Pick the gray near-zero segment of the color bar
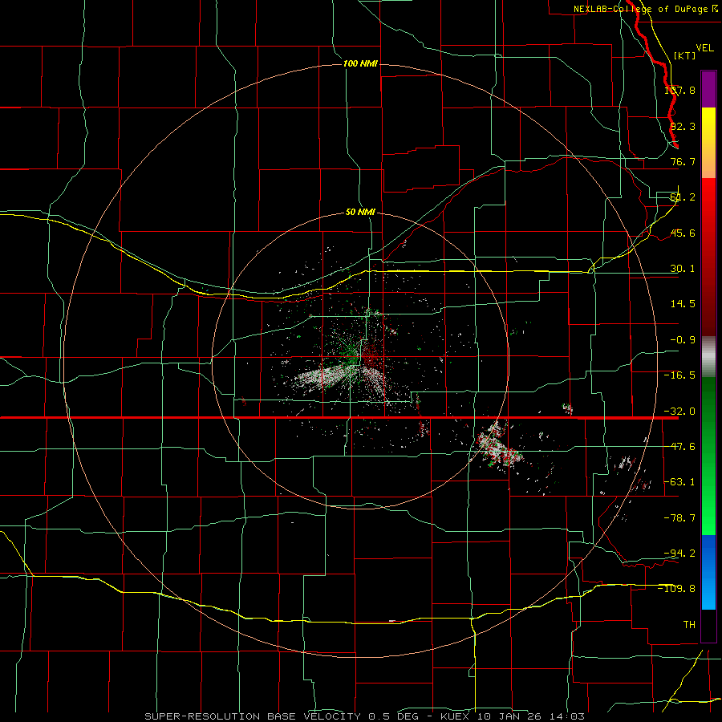The image size is (722, 722). (708, 356)
